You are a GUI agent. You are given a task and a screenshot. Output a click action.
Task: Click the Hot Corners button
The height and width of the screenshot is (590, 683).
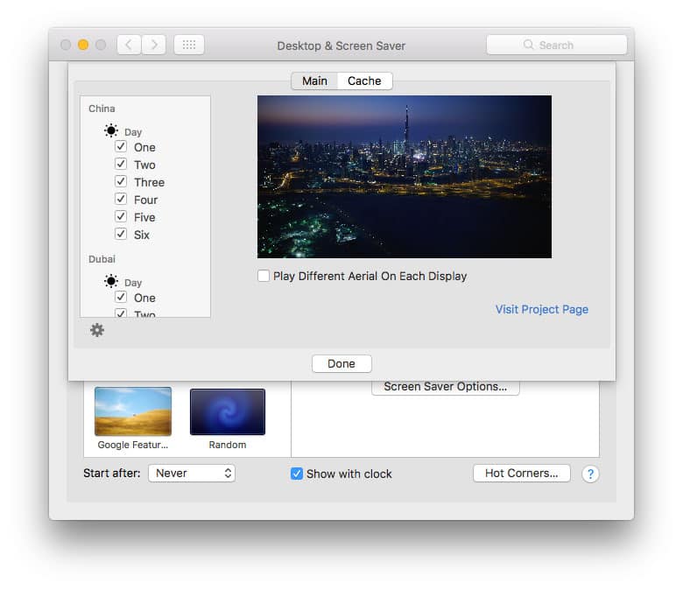[521, 473]
